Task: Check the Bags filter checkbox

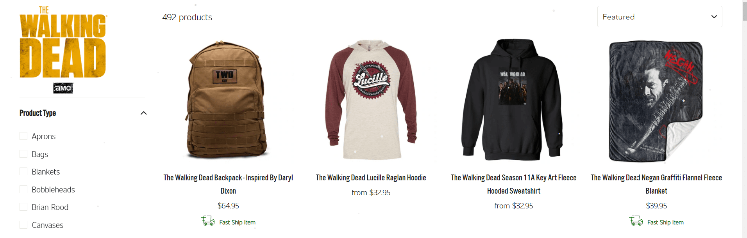Action: [23, 154]
